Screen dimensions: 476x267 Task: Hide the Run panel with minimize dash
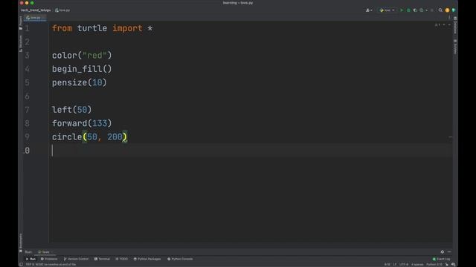coord(449,252)
